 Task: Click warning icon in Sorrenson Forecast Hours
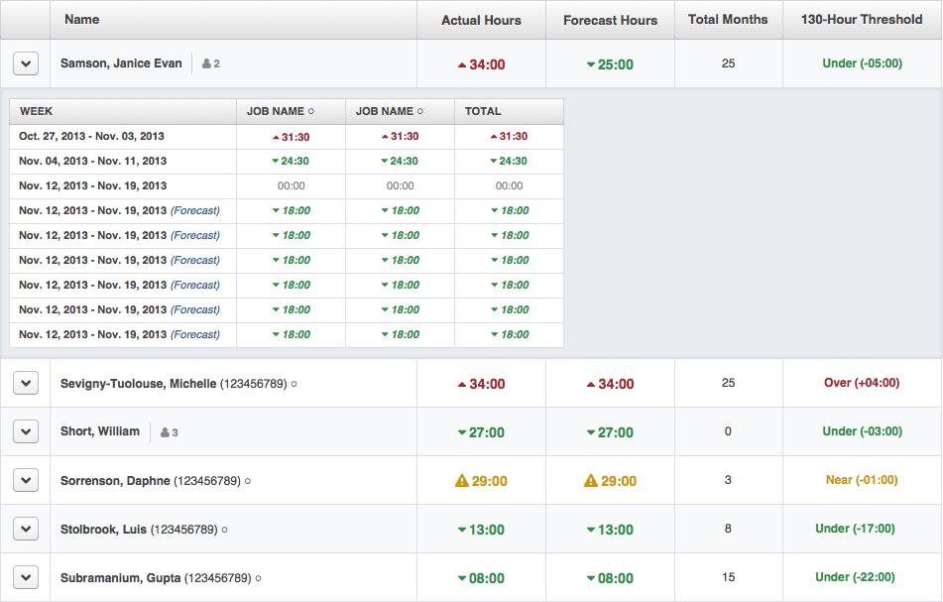click(x=591, y=481)
